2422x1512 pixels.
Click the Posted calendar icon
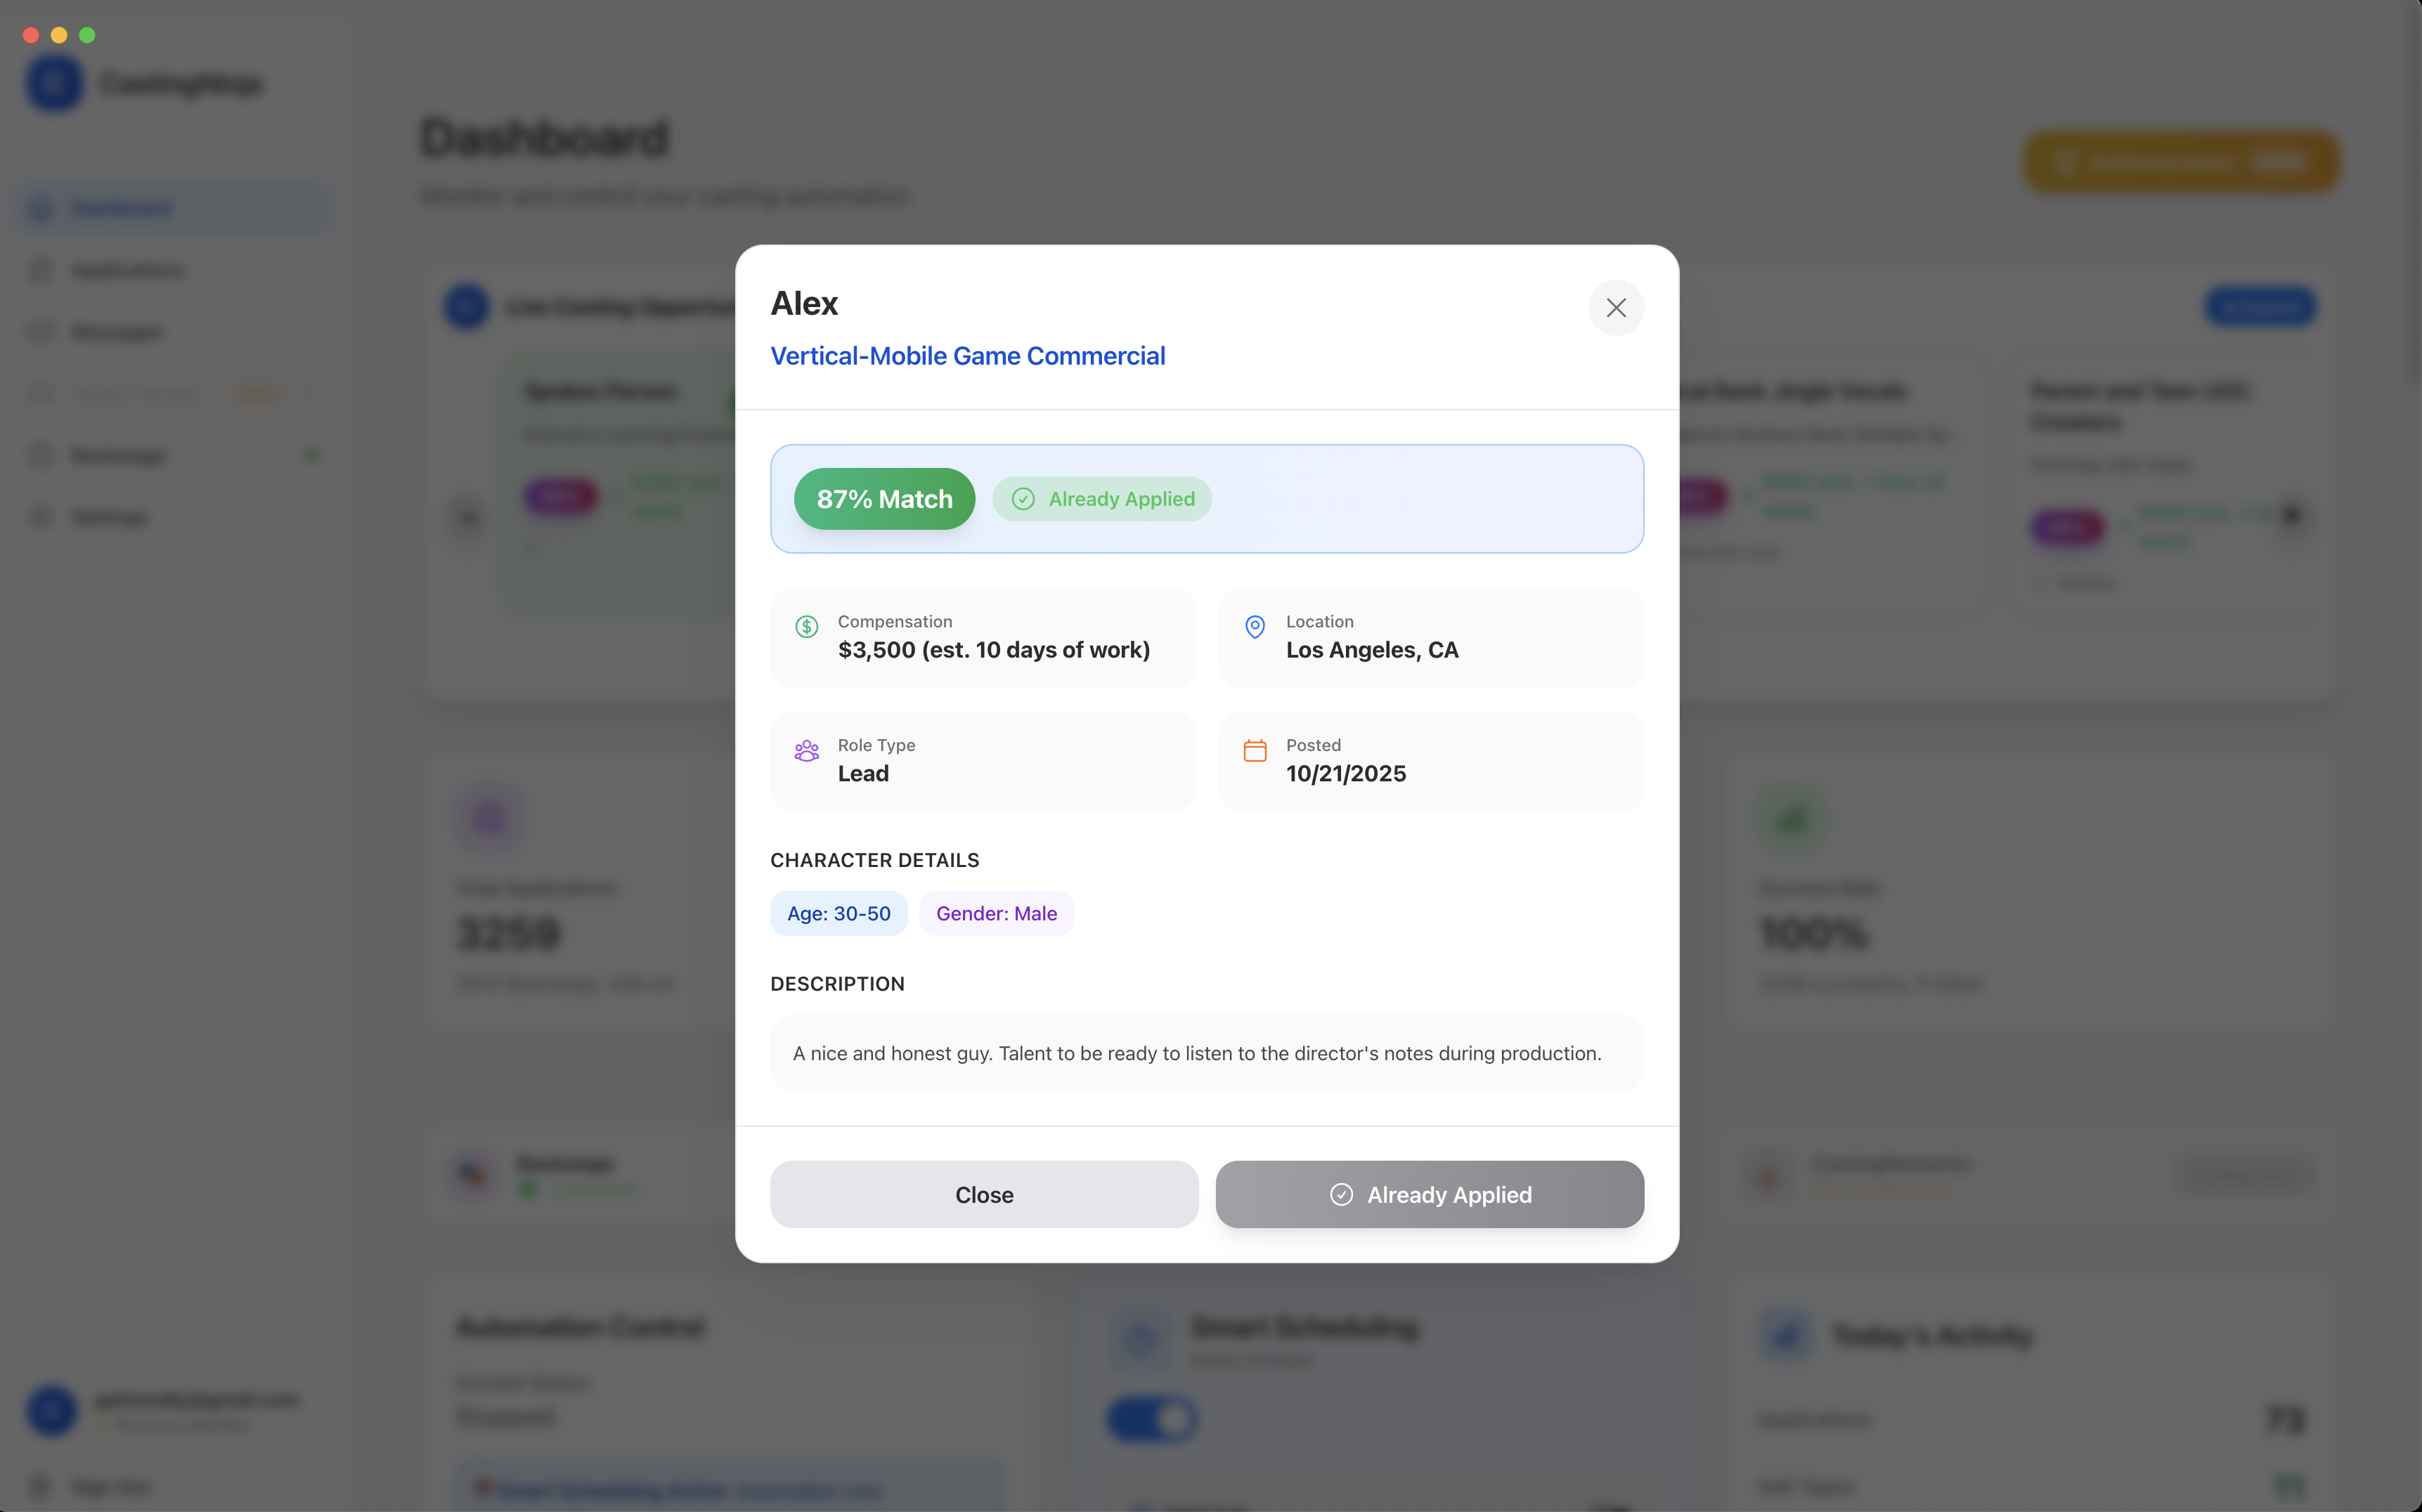pyautogui.click(x=1255, y=751)
